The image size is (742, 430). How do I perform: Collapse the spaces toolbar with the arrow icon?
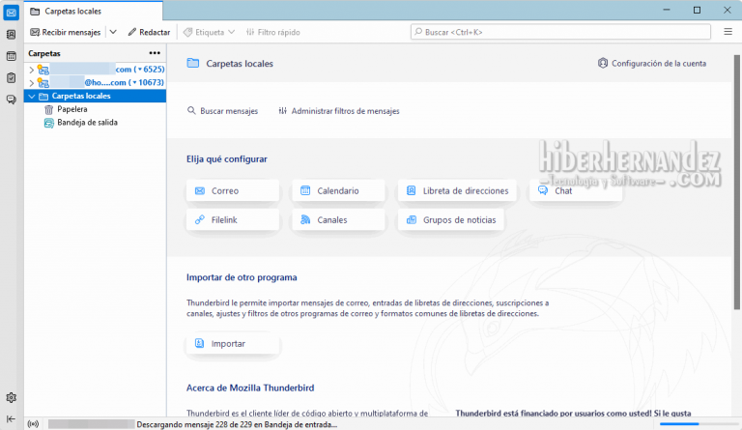click(x=11, y=416)
